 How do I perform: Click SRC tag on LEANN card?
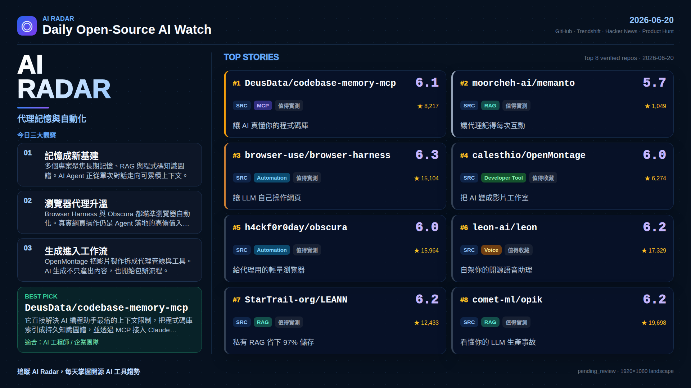242,322
